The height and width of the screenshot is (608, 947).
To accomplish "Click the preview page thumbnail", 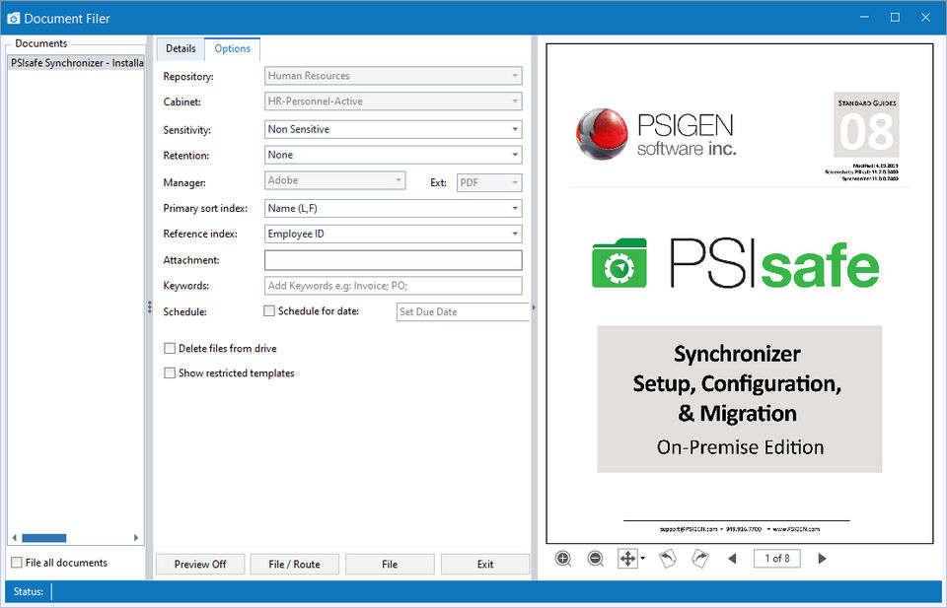I will pos(740,294).
